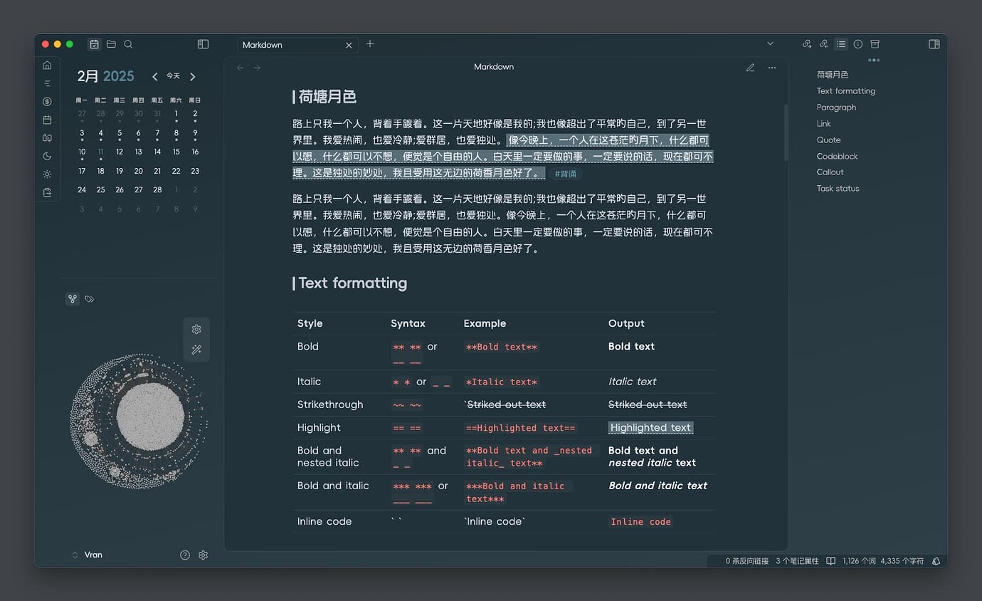Toggle the left sidebar panel

[x=203, y=44]
